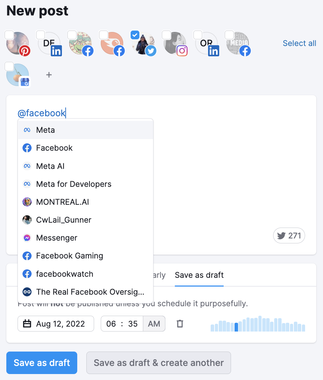The height and width of the screenshot is (380, 323).
Task: Click the OR LinkedIn profile avatar
Action: (x=207, y=44)
